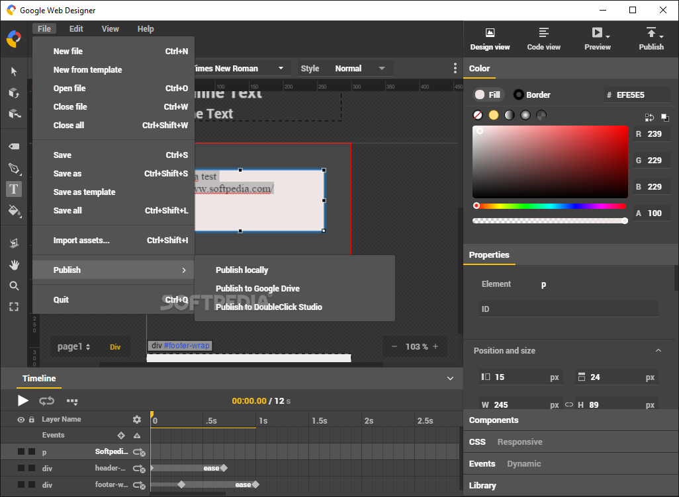Open the Help menu
The image size is (679, 497).
tap(146, 28)
